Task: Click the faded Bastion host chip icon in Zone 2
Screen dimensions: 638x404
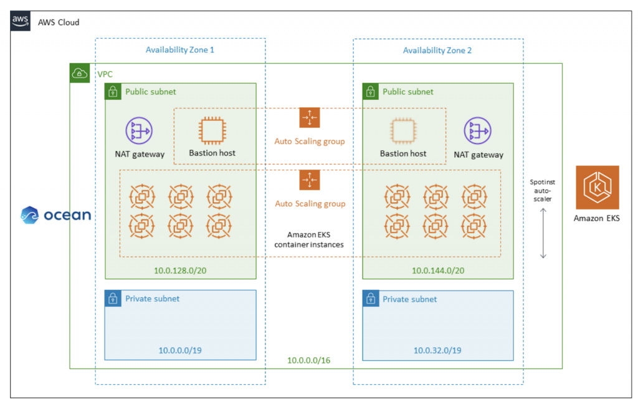Action: [403, 131]
